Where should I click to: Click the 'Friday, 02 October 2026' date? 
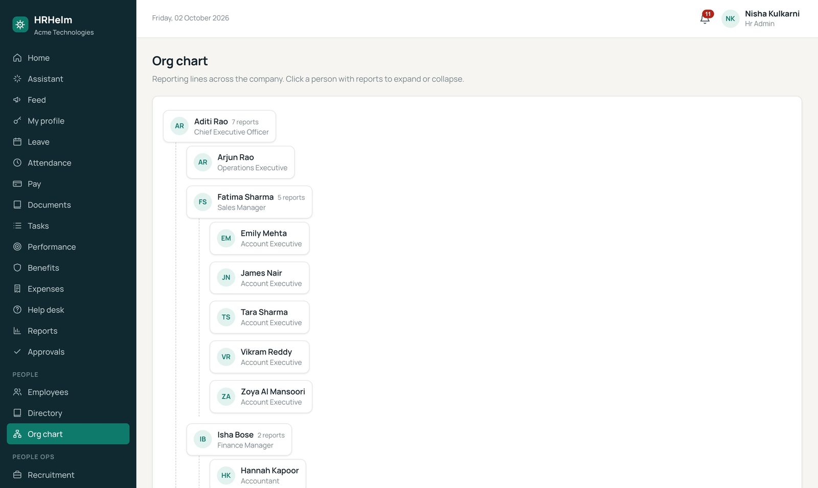[x=190, y=18]
